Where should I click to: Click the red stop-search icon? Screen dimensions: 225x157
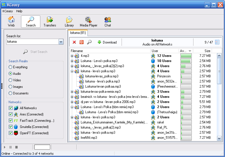[x=82, y=42]
